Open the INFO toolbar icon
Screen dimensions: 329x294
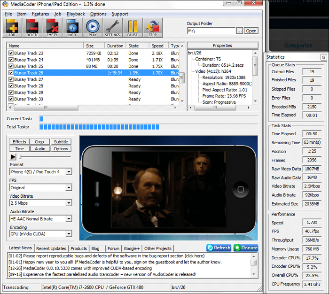point(72,28)
